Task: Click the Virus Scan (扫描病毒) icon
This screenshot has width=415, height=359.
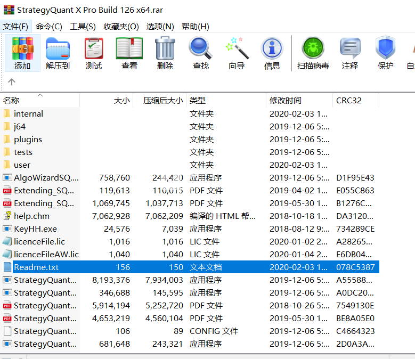Action: click(313, 48)
